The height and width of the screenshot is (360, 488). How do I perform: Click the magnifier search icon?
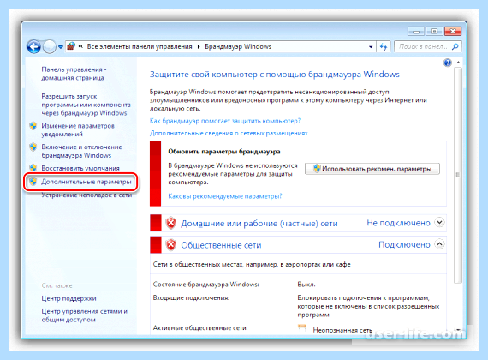pyautogui.click(x=455, y=46)
